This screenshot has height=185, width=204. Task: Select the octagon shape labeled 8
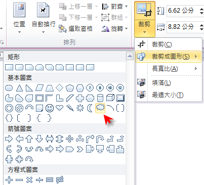(100, 88)
